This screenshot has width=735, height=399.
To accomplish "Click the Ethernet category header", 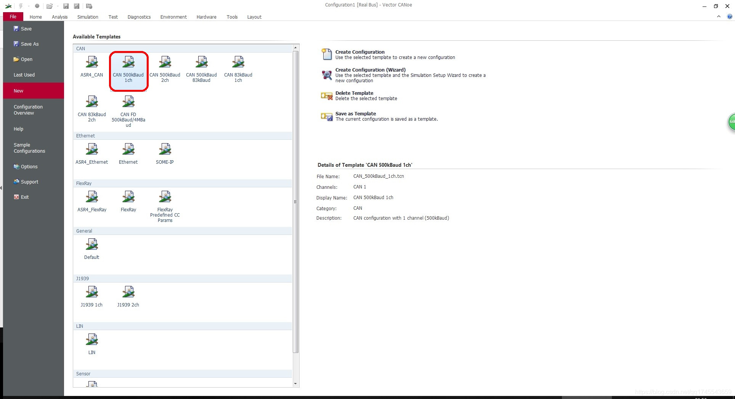I will pos(183,136).
